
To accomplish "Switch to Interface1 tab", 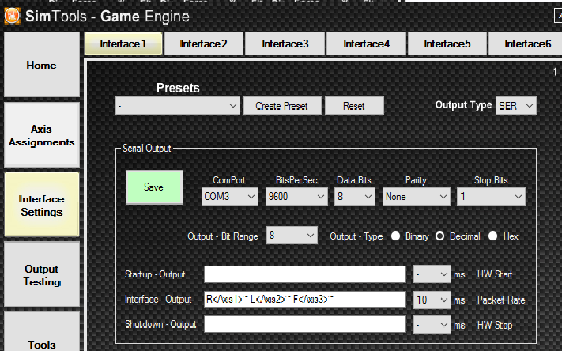I will [x=123, y=43].
